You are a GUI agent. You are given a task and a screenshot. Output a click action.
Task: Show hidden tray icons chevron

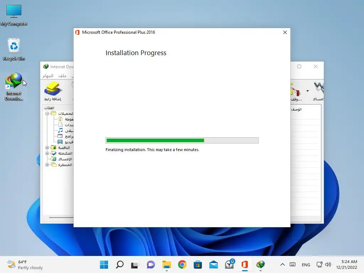tap(283, 264)
